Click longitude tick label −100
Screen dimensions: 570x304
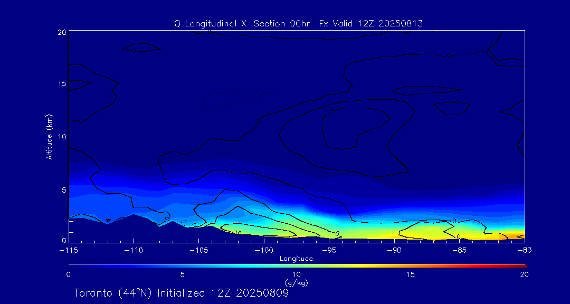tap(263, 251)
